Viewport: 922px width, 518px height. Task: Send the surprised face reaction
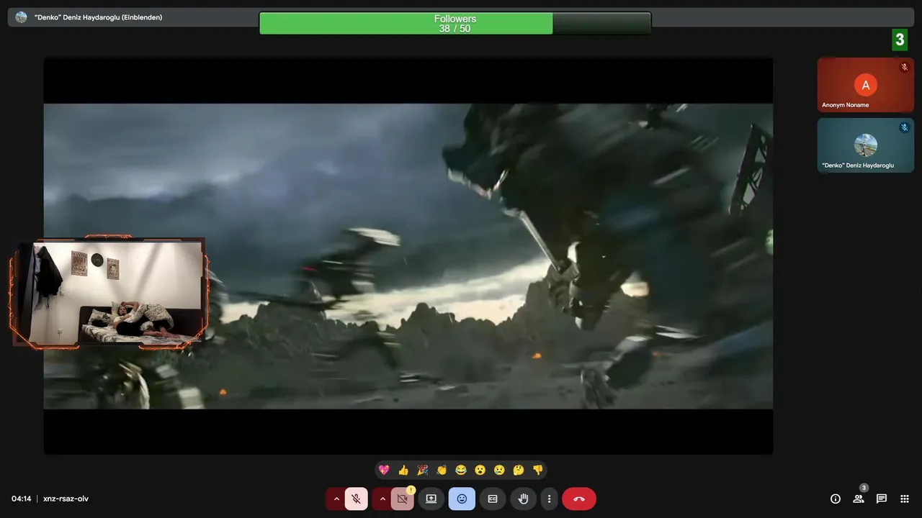coord(480,470)
